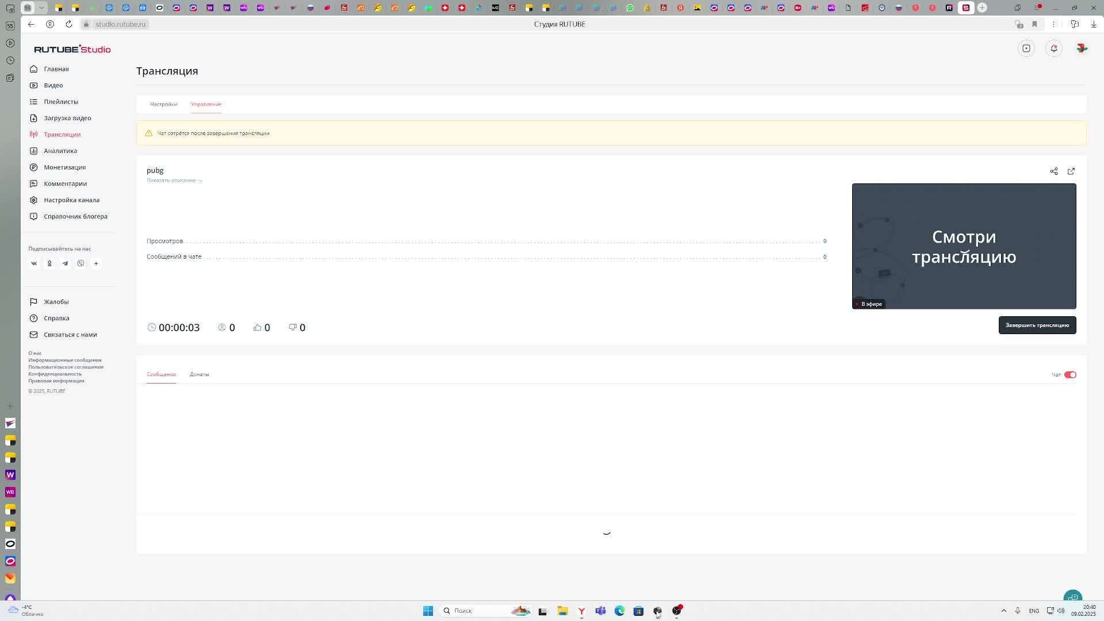Click the share stream icon

coord(1053,171)
